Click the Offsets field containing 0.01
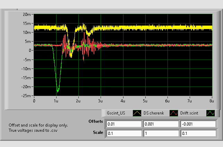The image size is (223, 147). pos(124,124)
